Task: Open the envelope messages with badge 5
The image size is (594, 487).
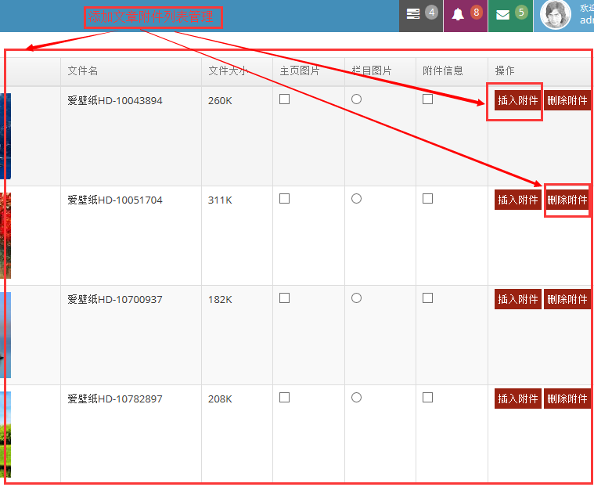Action: (x=511, y=16)
